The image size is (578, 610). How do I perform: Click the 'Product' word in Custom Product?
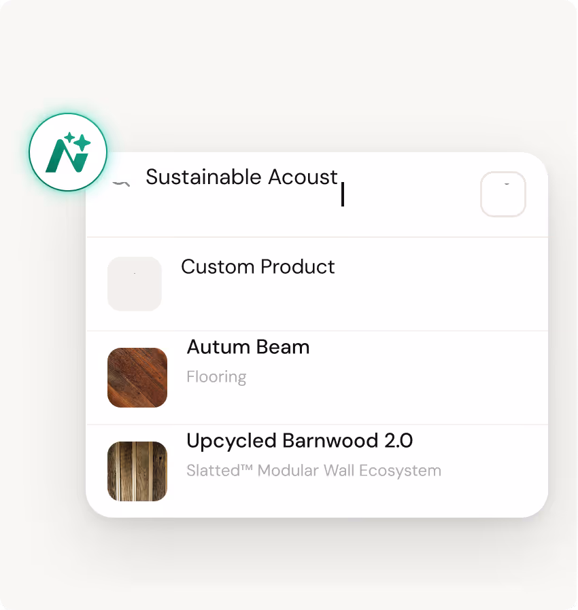click(298, 267)
